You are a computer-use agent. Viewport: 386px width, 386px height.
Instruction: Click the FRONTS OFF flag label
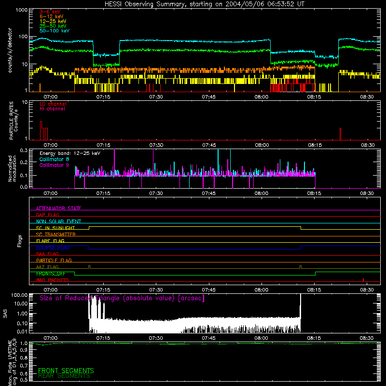point(51,274)
